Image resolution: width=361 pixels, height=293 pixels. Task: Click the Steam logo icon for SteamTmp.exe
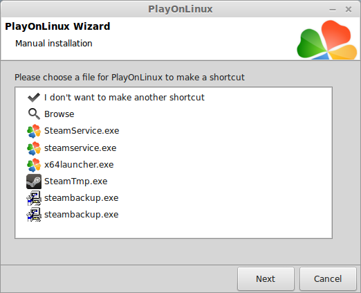click(x=34, y=181)
